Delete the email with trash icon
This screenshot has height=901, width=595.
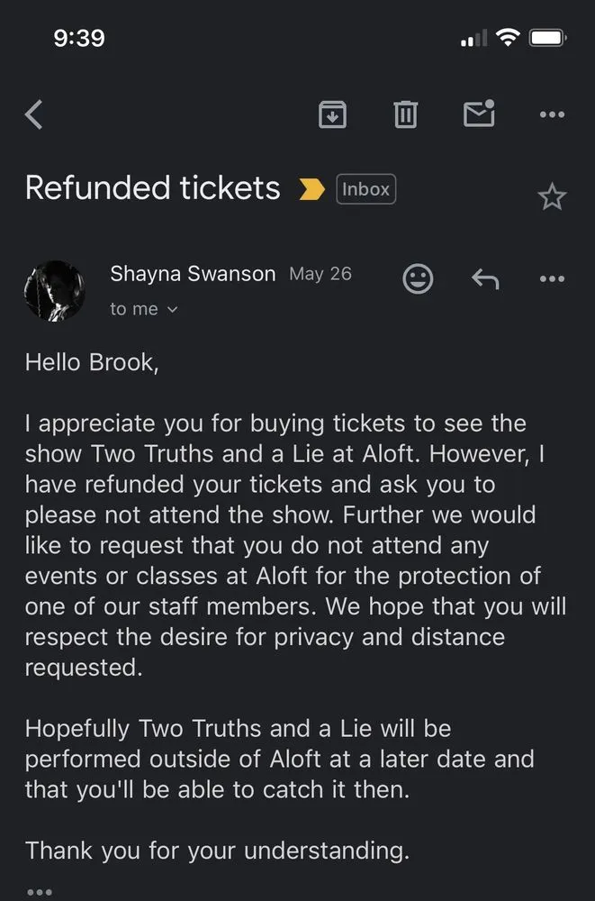405,114
